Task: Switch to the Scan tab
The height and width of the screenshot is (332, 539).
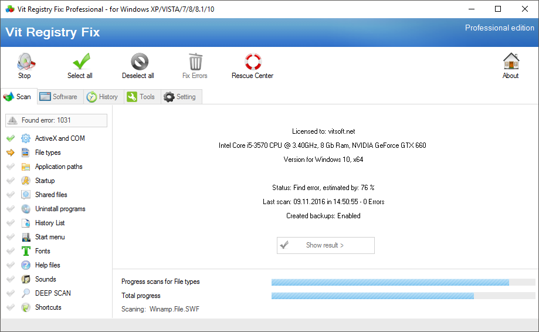Action: (18, 97)
